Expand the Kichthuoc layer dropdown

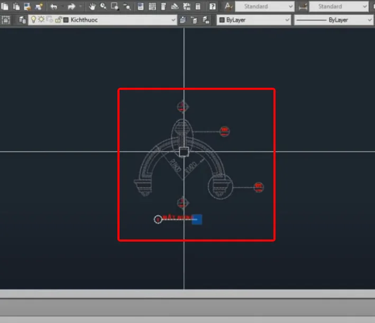pyautogui.click(x=173, y=20)
